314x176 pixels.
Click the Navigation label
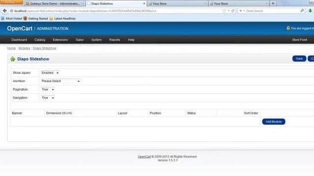click(21, 98)
